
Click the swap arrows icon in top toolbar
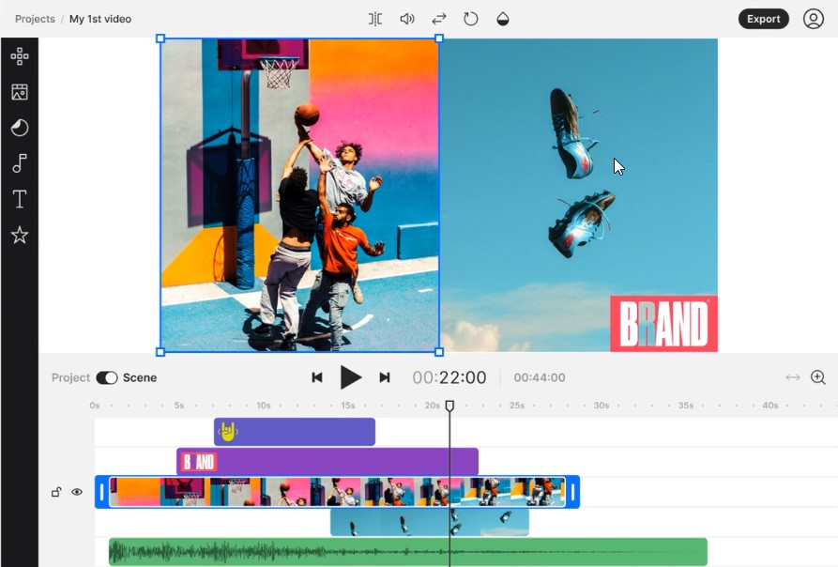click(438, 19)
